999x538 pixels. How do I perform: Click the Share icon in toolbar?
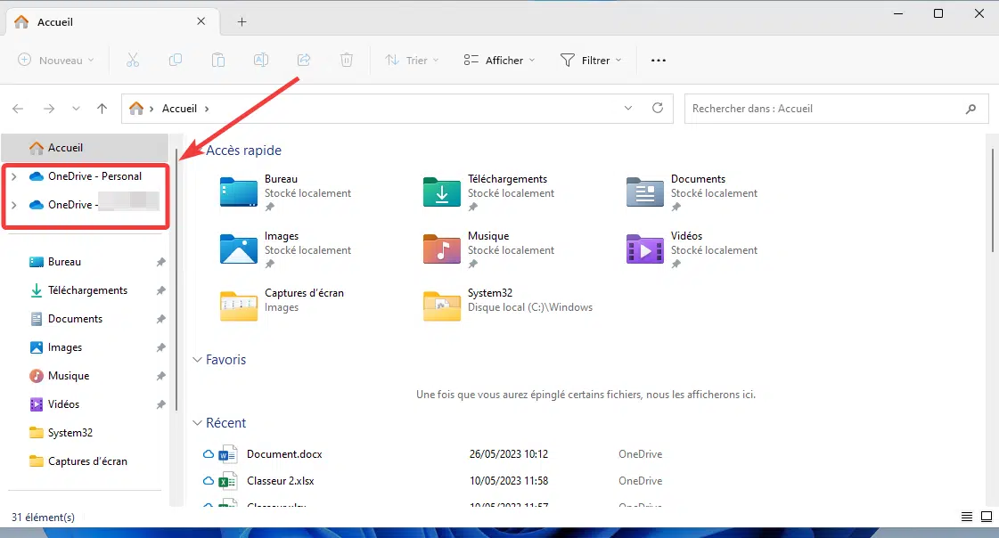pyautogui.click(x=304, y=60)
